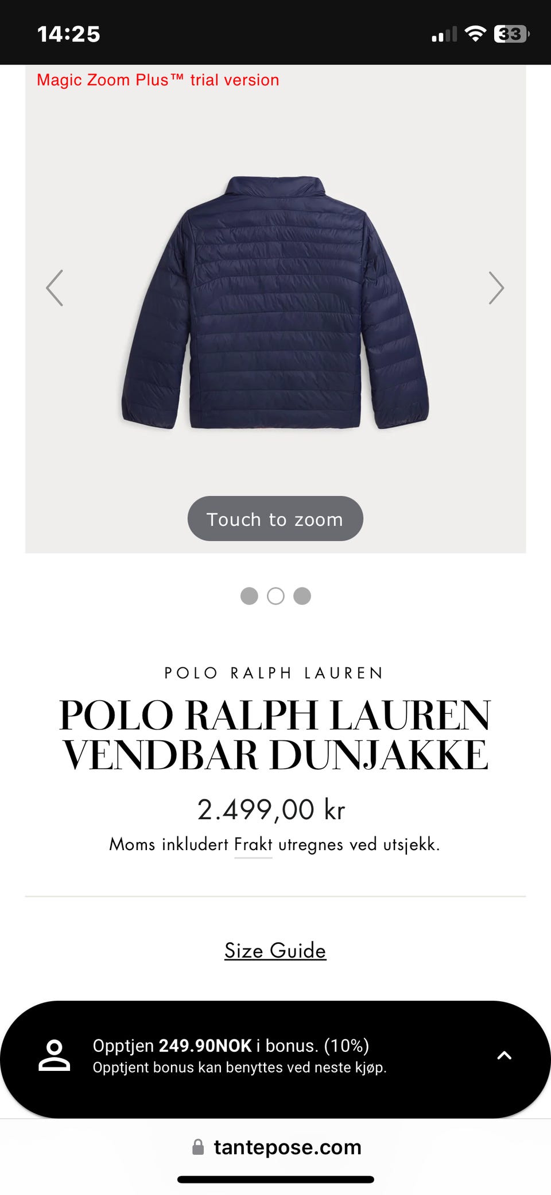
Task: Show the next product image arrow
Action: click(496, 288)
